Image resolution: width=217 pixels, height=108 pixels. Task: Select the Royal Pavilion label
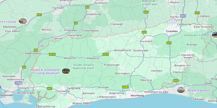pos(199,90)
